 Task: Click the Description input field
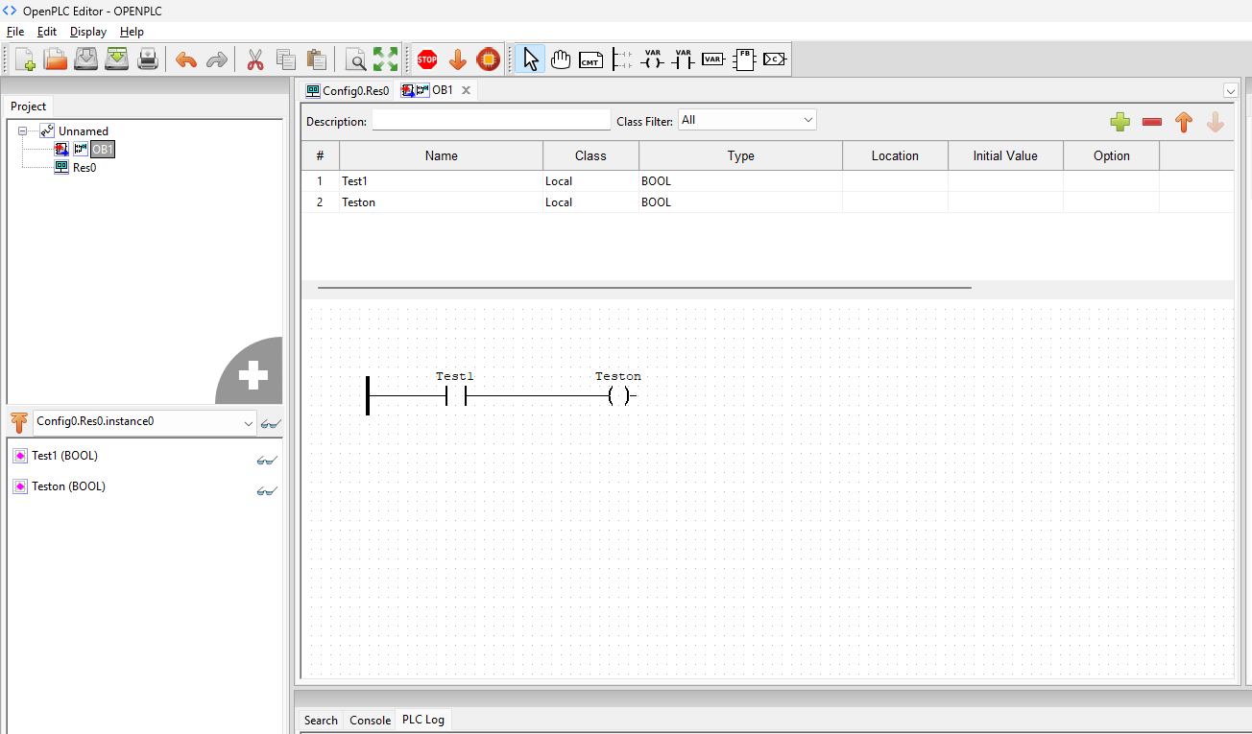click(x=491, y=121)
